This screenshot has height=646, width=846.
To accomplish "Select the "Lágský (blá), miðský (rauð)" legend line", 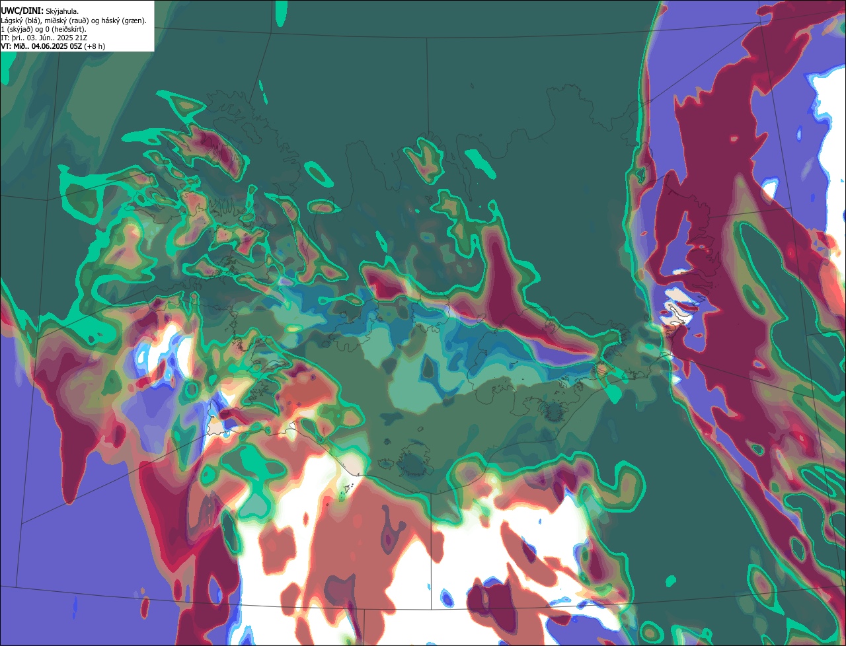I will (x=74, y=20).
